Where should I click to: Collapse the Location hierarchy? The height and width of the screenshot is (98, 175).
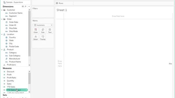coord(2,34)
